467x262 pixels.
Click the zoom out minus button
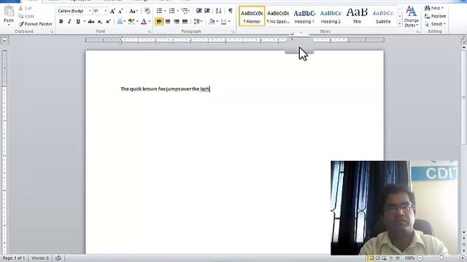(420, 258)
